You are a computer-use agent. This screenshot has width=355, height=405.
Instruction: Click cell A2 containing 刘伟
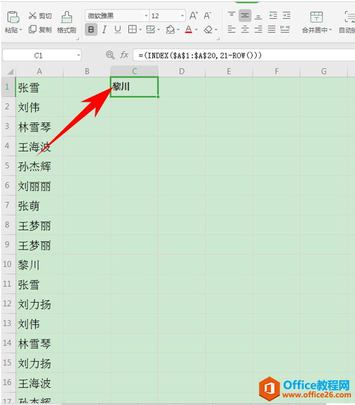39,107
